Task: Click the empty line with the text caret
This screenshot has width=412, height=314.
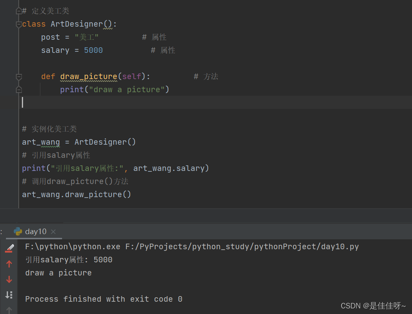Action: coord(216,103)
